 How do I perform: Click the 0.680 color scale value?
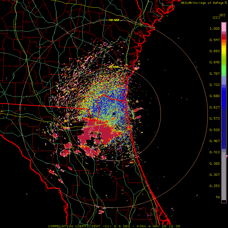[x=215, y=96]
